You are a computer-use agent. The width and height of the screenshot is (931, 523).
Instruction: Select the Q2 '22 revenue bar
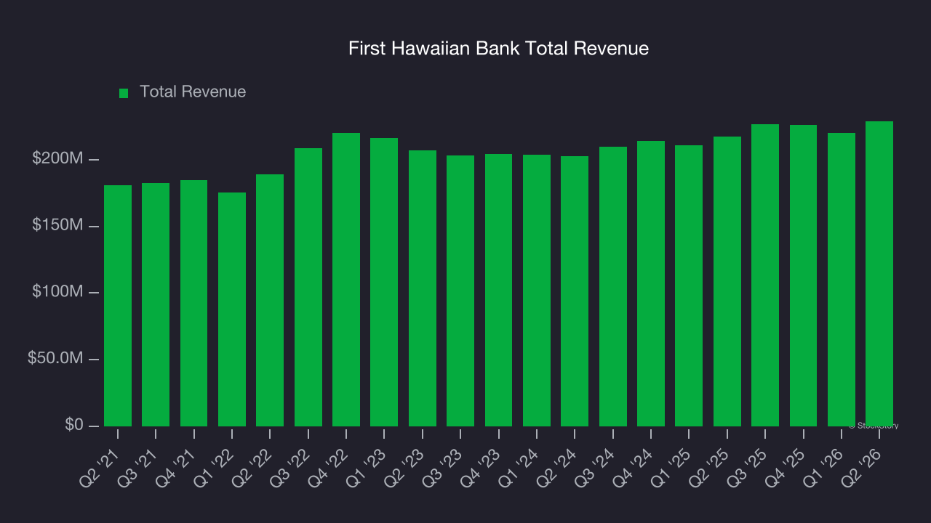click(270, 300)
